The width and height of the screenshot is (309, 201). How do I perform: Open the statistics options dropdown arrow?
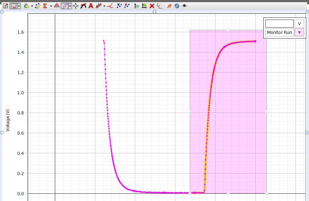click(51, 6)
